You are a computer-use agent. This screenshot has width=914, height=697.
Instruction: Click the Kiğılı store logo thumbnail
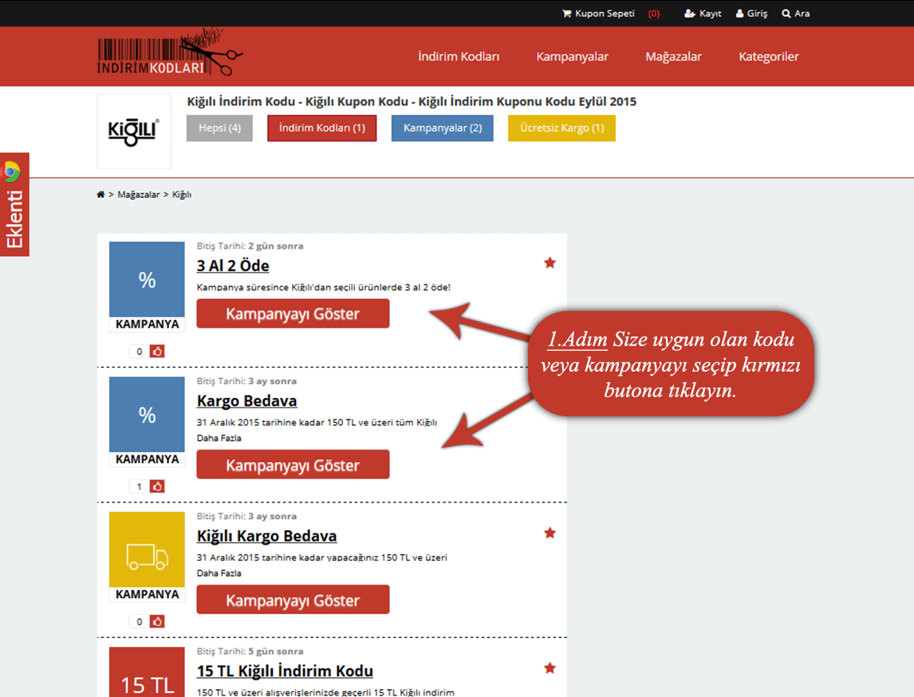tap(134, 131)
